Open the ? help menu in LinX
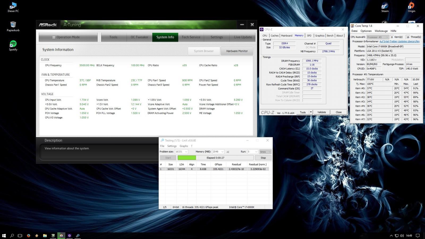The width and height of the screenshot is (425, 239). click(x=192, y=146)
